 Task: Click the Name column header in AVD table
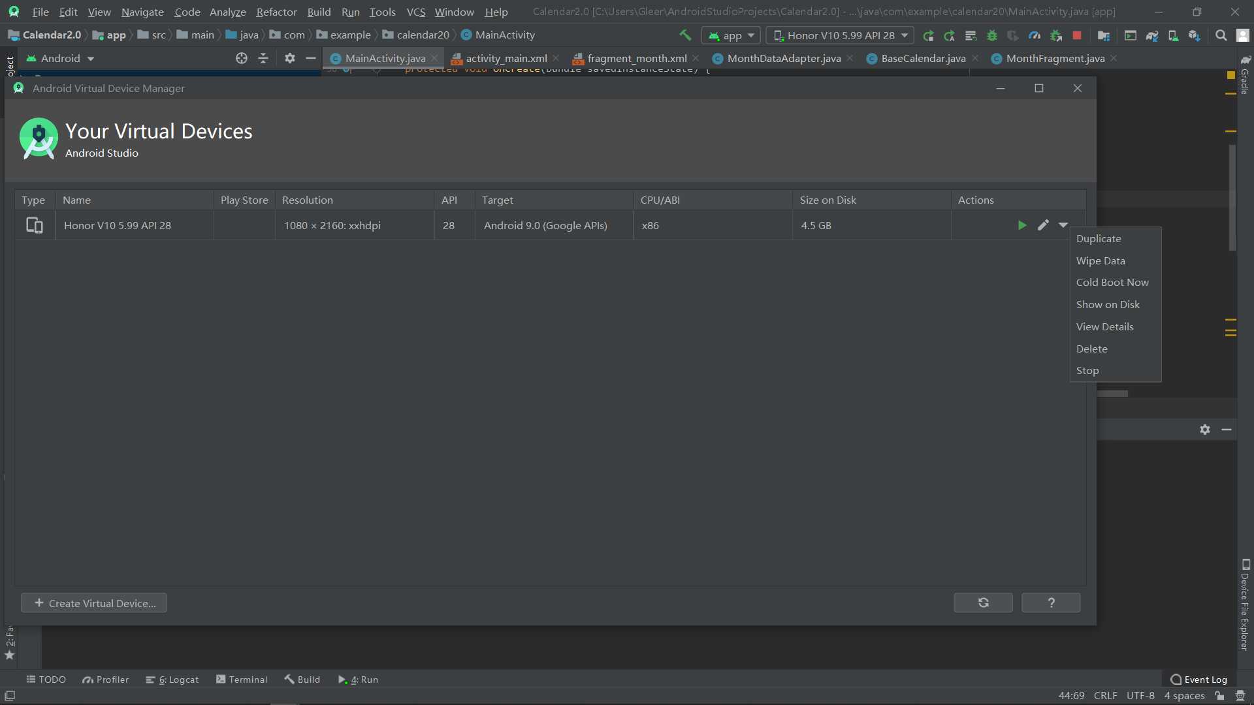click(x=135, y=200)
